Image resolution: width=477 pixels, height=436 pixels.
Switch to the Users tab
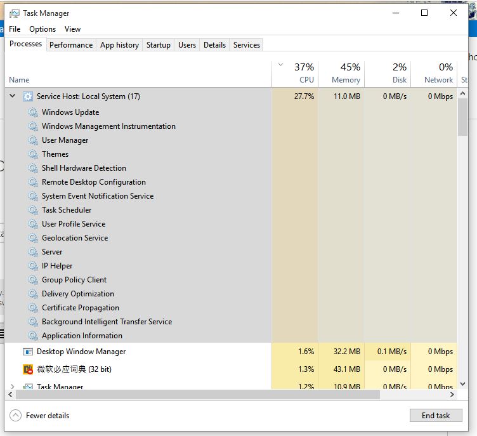(187, 45)
